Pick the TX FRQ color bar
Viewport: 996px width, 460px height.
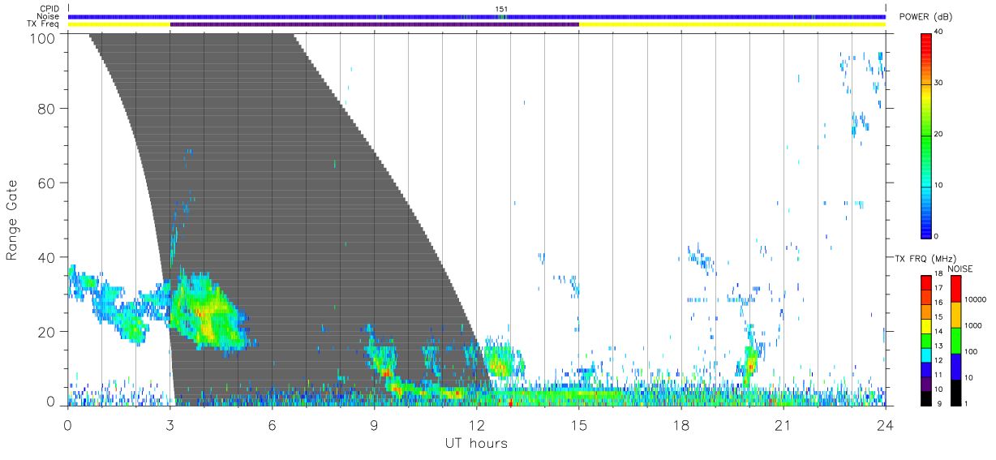tap(926, 340)
